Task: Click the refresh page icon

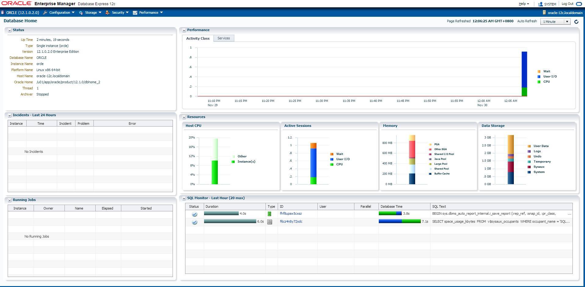Action: tap(576, 22)
